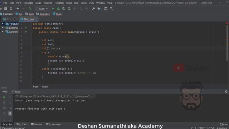Open Run panel settings gear

tap(226, 91)
